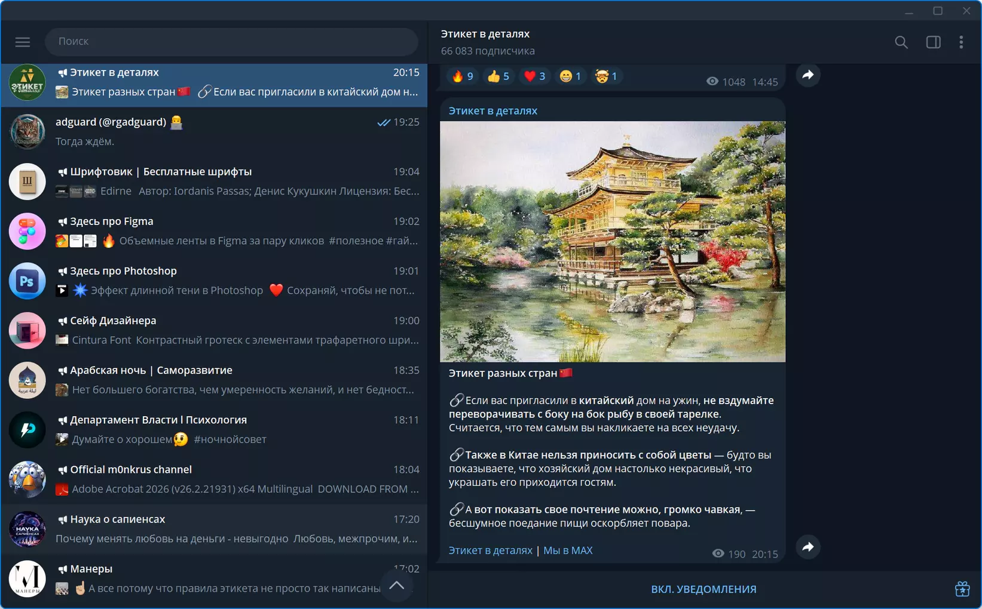Toggle the right sidebar panel icon
982x609 pixels.
click(933, 42)
